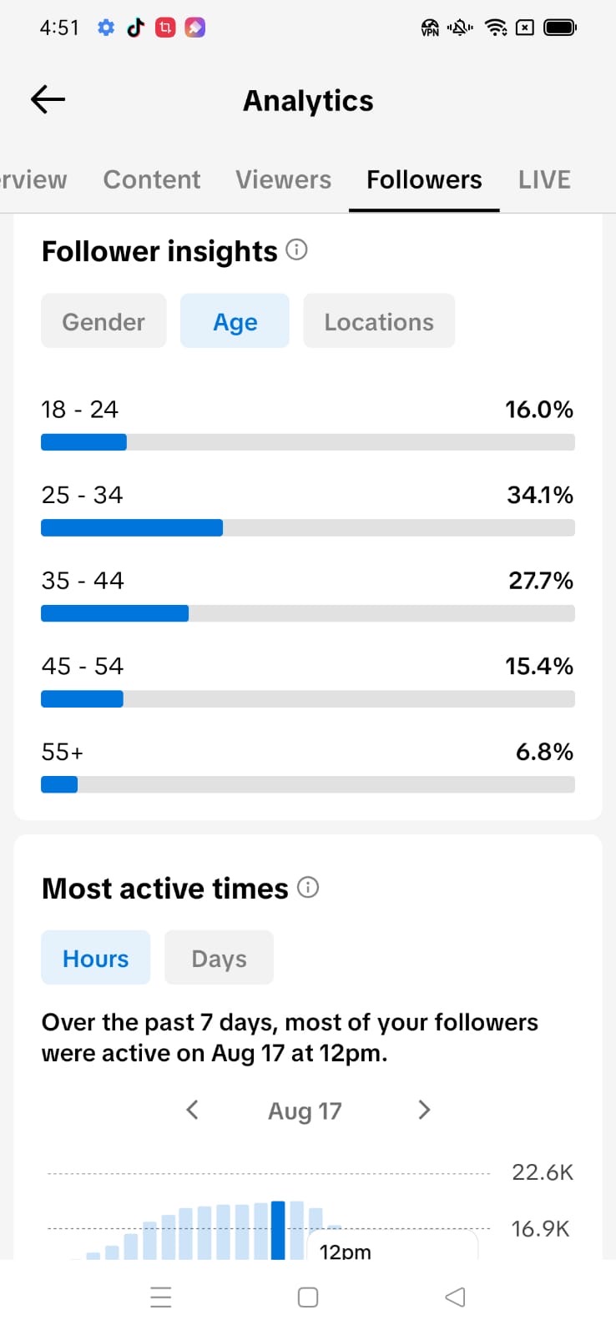616x1335 pixels.
Task: Show active times by Days
Action: coord(219,958)
